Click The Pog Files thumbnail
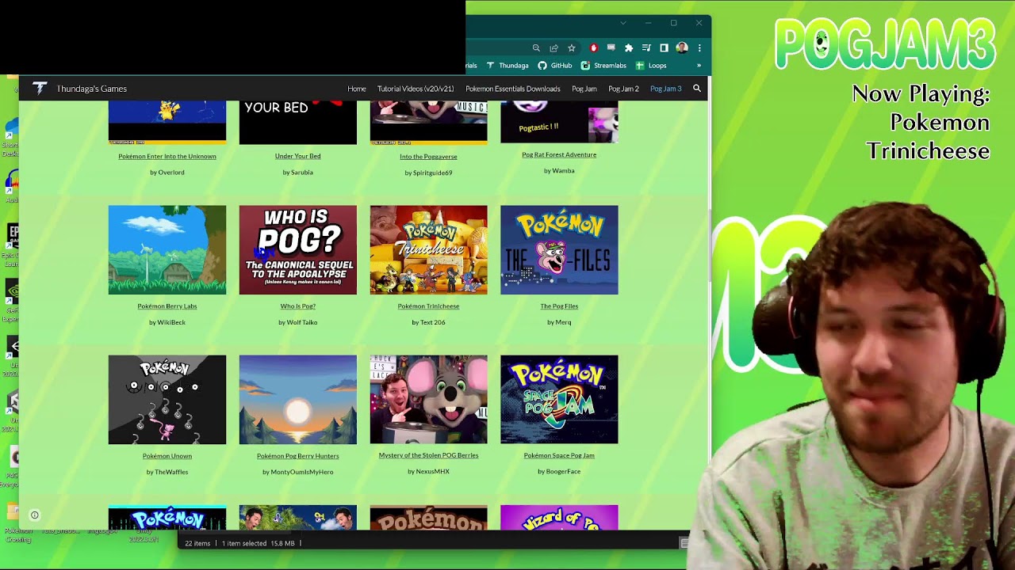The image size is (1015, 570). coord(559,250)
